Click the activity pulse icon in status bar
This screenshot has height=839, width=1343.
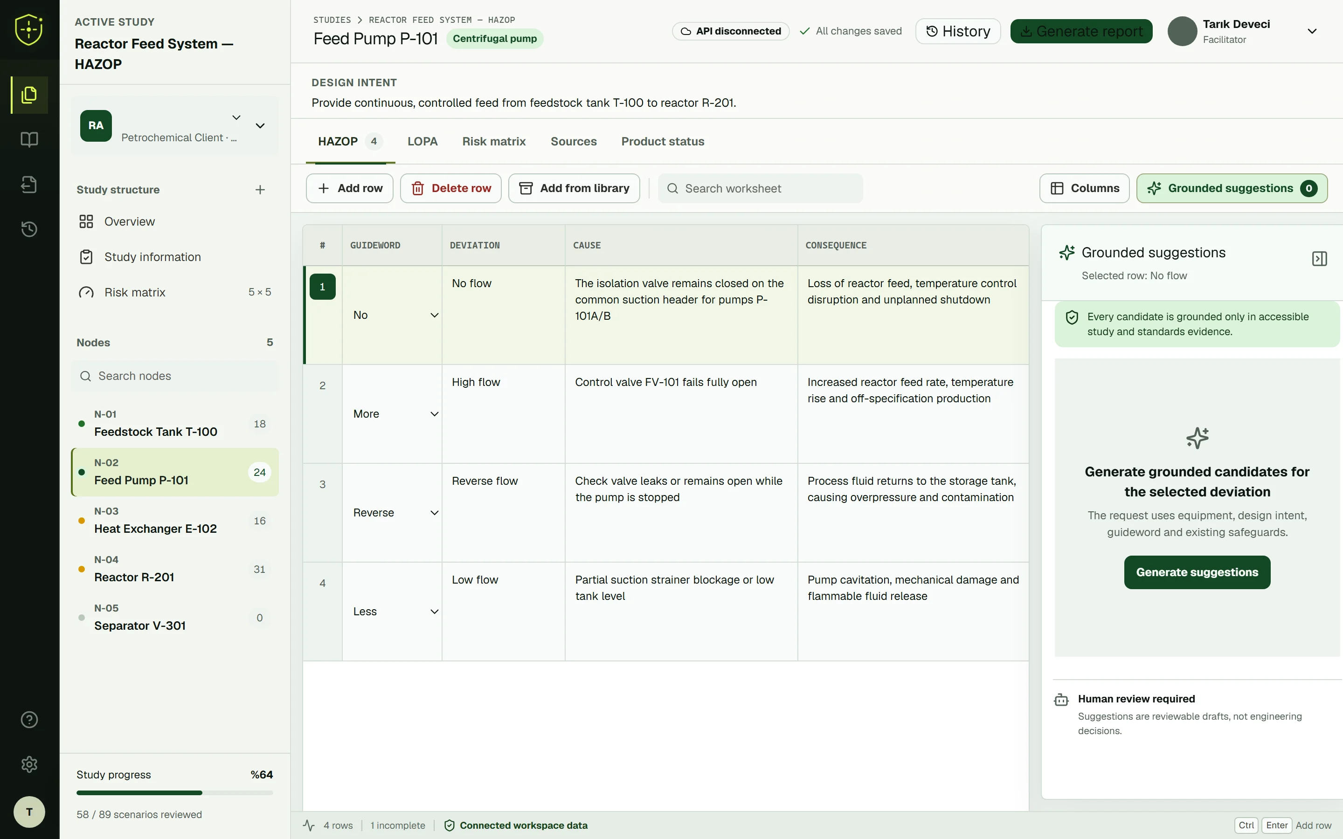309,825
